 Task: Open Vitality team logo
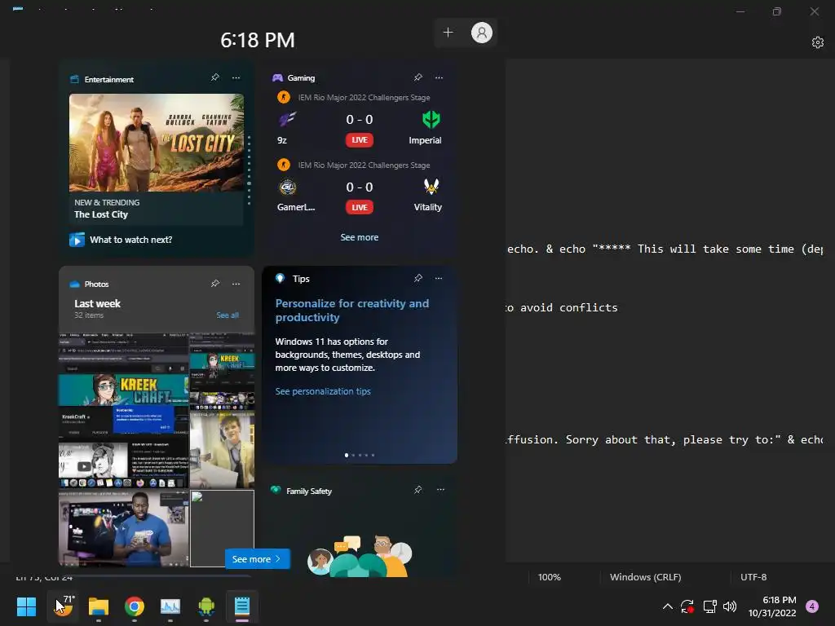click(x=431, y=187)
